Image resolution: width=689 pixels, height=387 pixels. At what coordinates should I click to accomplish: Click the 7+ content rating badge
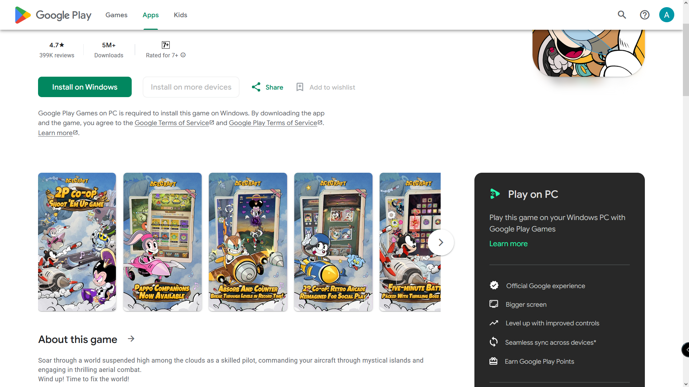(x=165, y=45)
